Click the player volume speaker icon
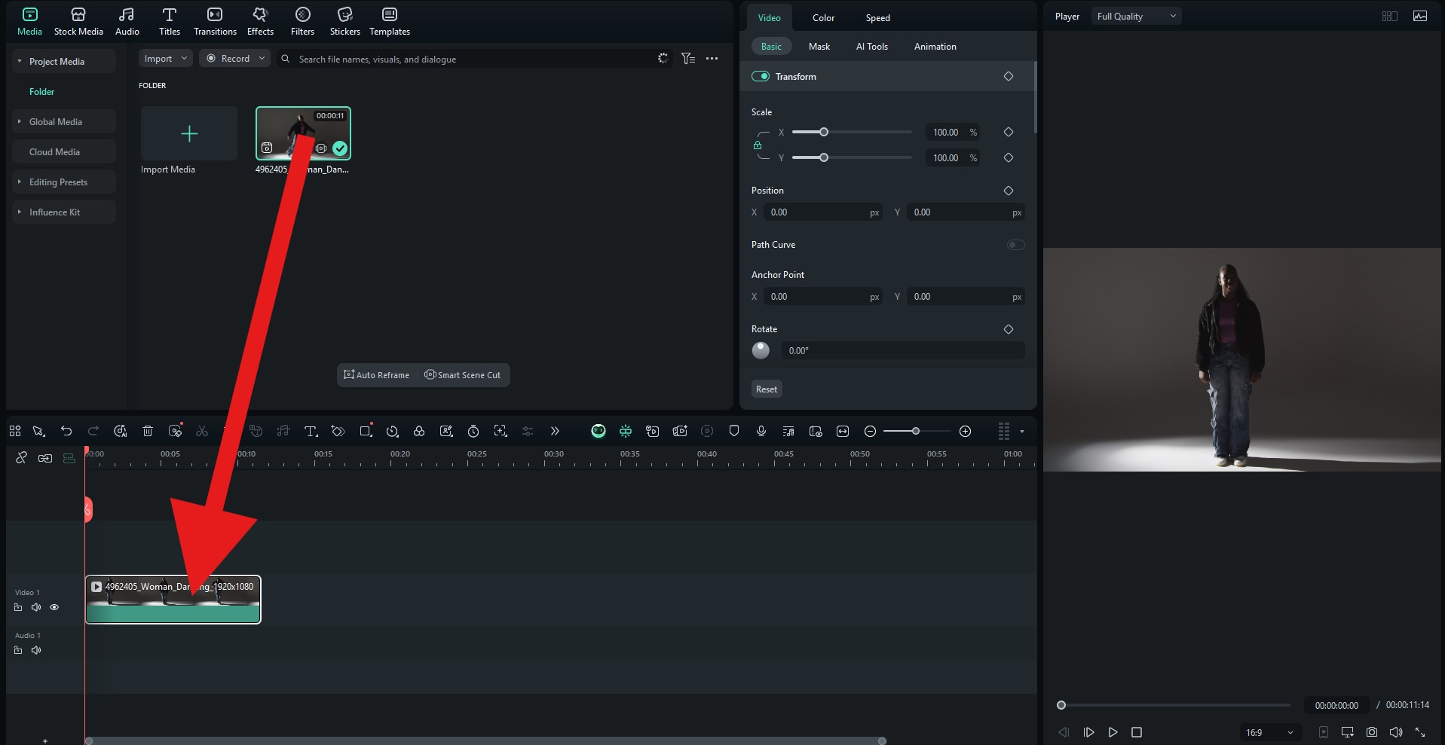 (1396, 732)
